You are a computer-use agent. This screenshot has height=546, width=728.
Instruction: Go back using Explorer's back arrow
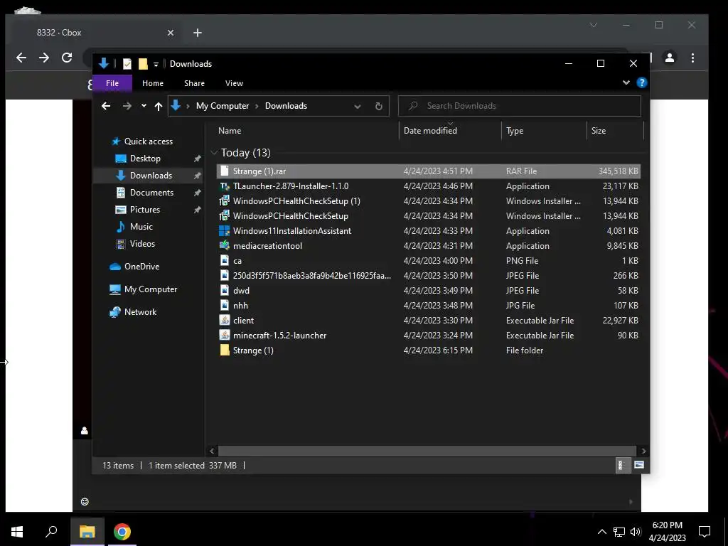106,107
